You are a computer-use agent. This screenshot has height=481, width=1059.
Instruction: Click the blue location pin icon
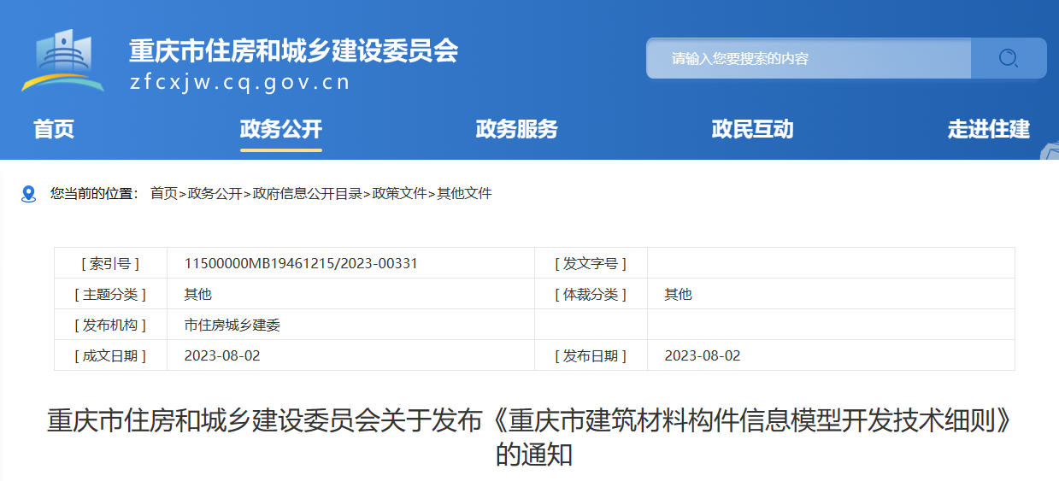click(29, 194)
